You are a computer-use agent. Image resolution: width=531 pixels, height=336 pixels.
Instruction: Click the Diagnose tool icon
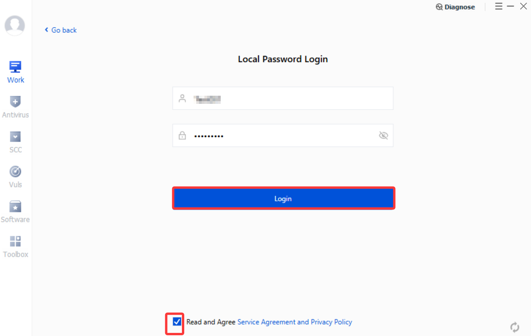[439, 7]
